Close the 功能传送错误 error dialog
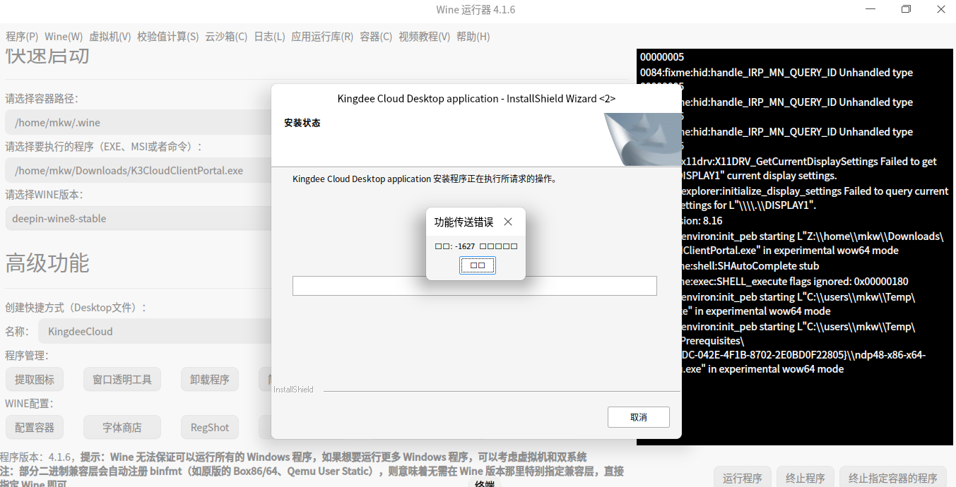956x487 pixels. tap(508, 222)
